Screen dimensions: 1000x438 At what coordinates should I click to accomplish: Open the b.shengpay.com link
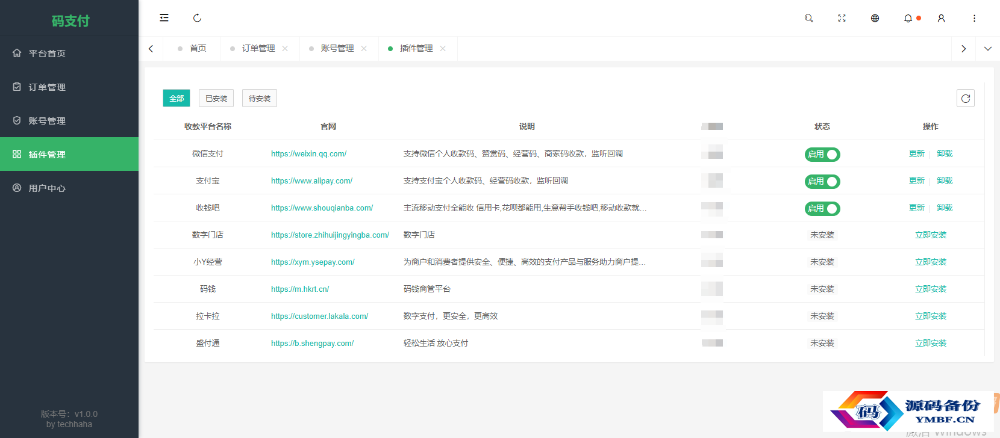click(x=312, y=343)
